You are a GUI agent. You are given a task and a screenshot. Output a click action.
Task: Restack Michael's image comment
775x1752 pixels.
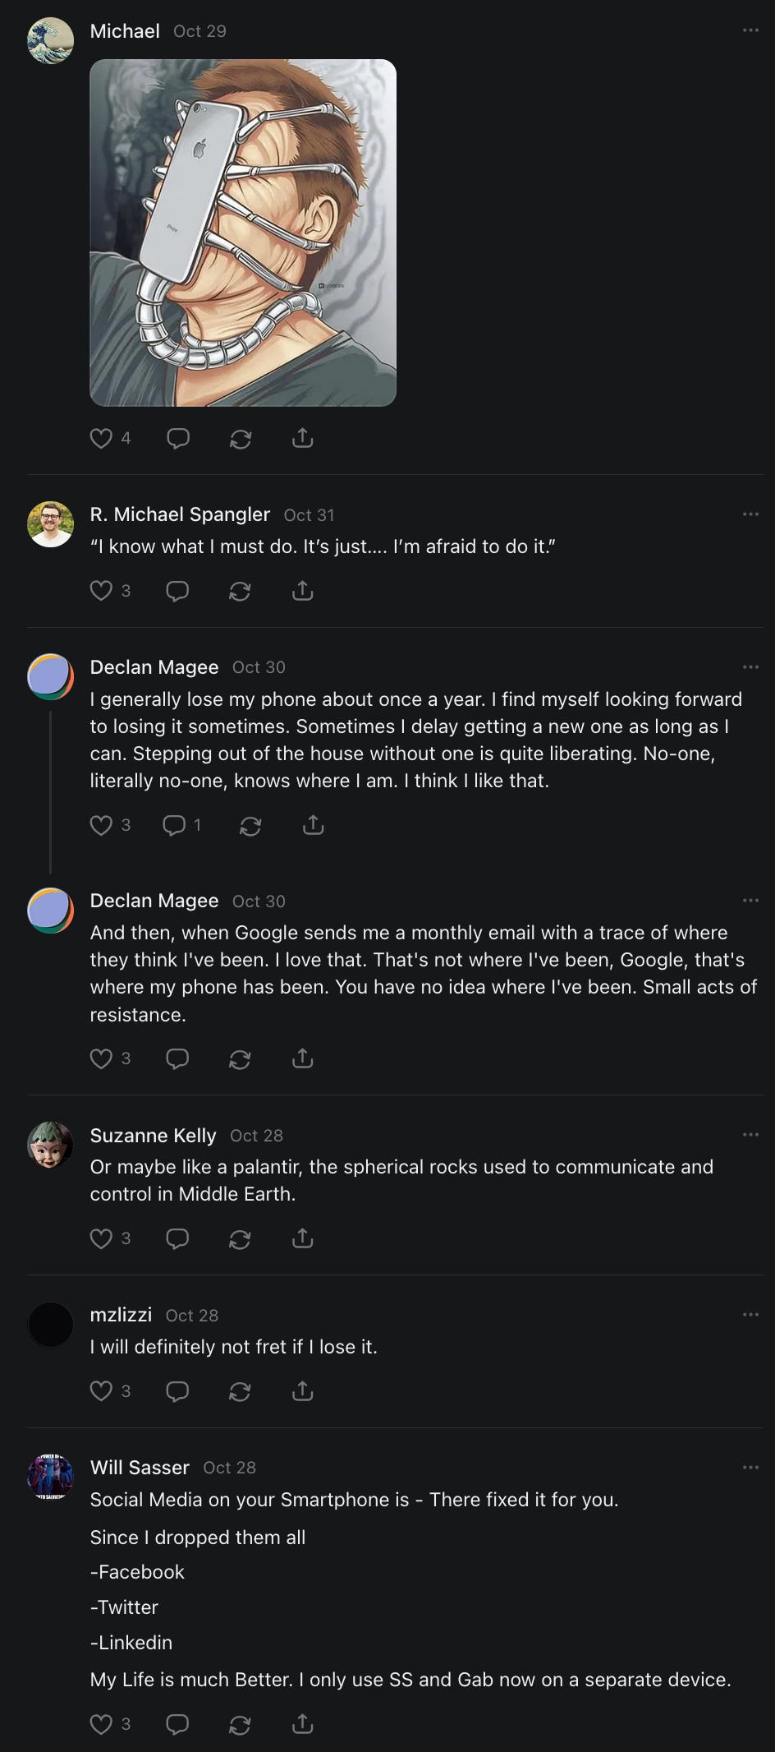[x=241, y=439]
